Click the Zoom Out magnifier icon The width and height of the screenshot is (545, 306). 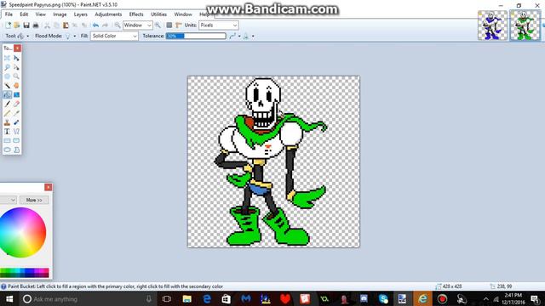coord(118,25)
